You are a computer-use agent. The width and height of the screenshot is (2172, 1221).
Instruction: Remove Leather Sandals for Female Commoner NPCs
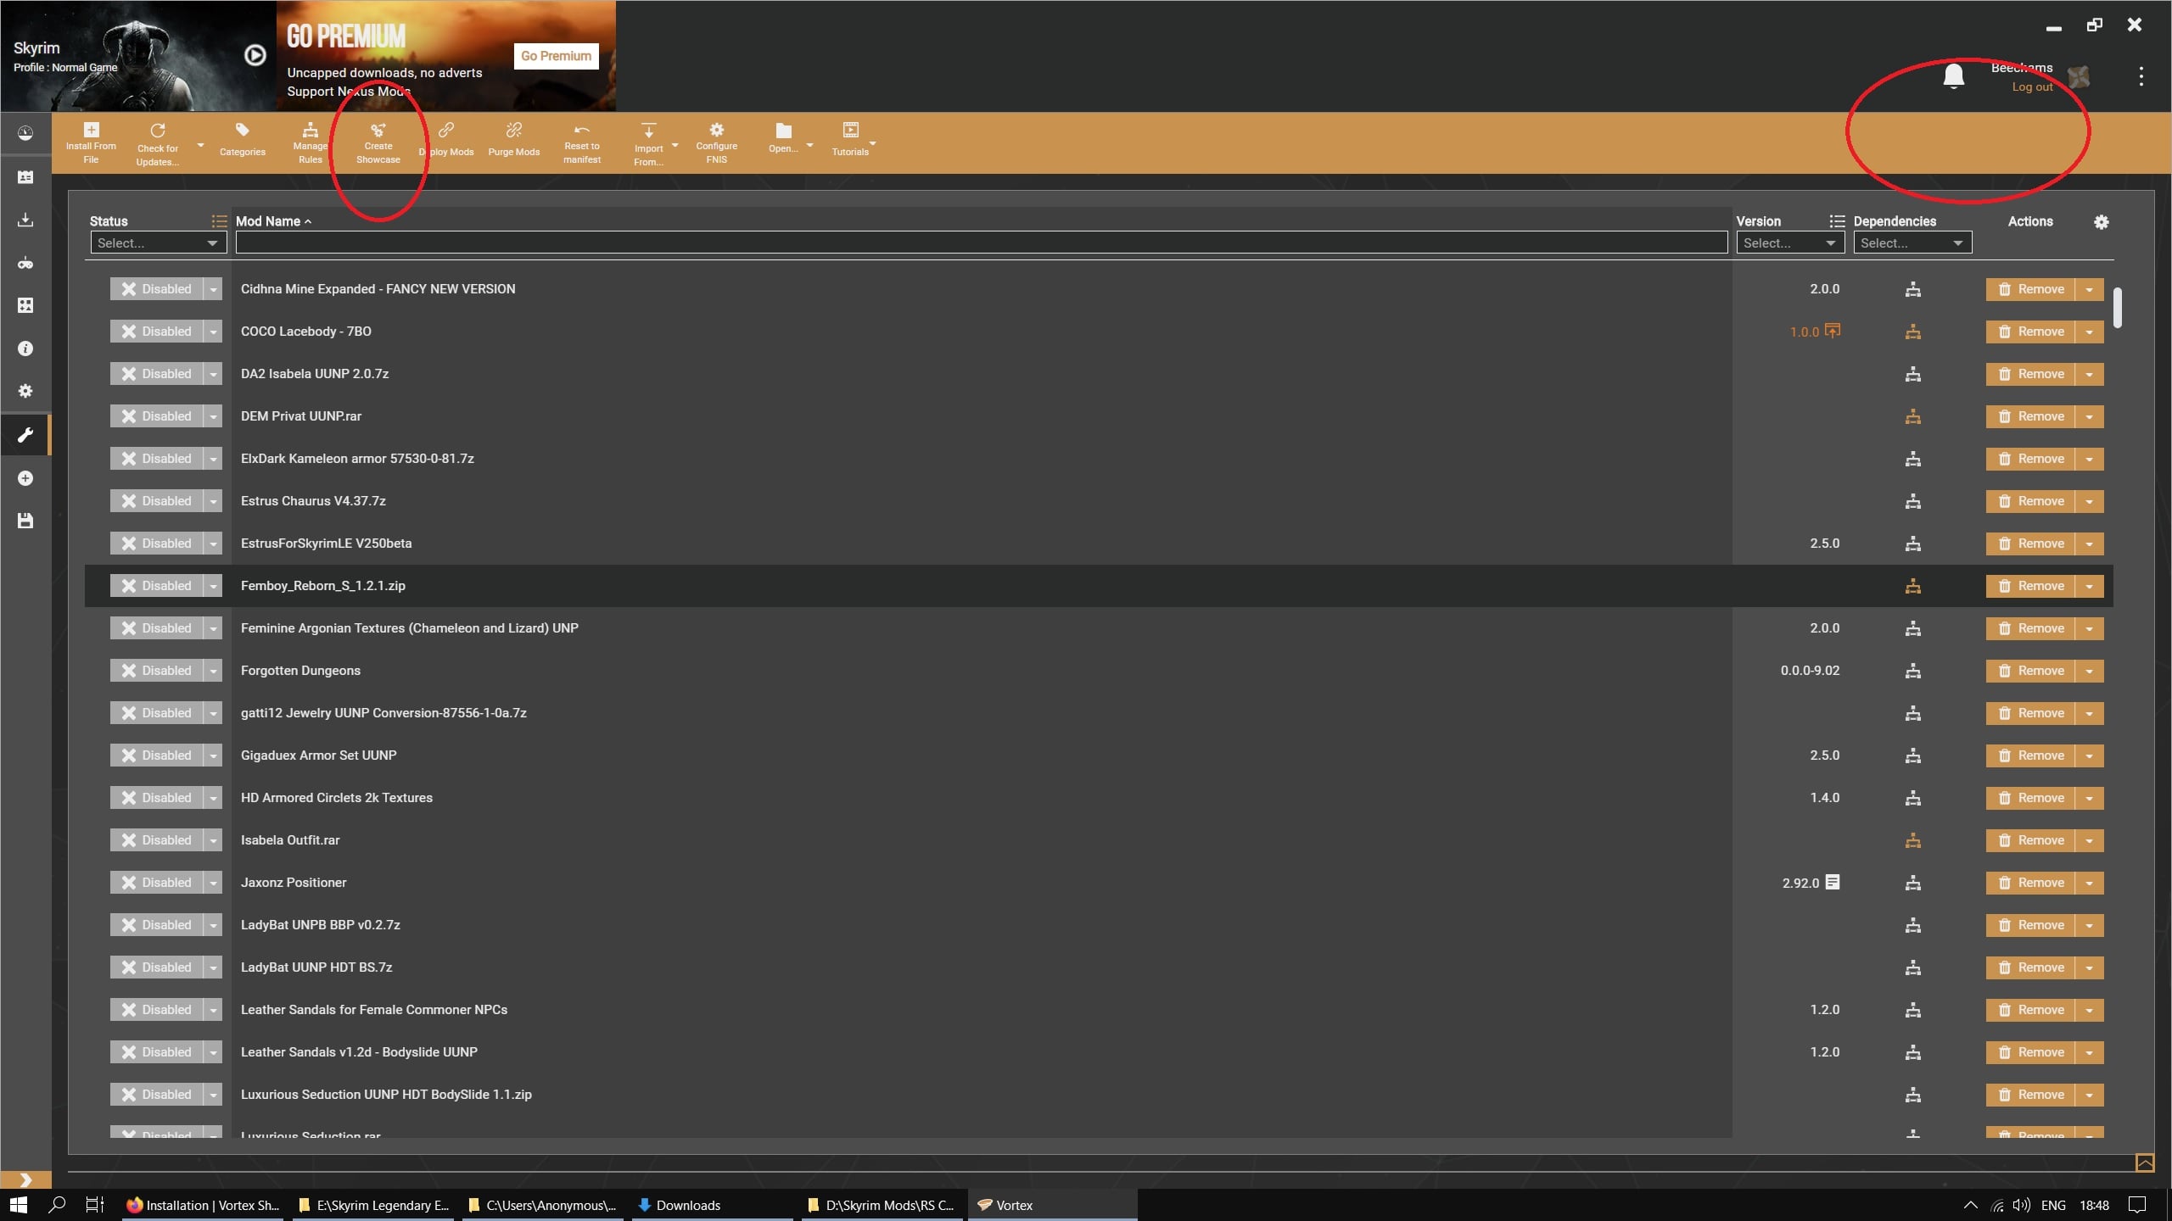pos(2030,1010)
